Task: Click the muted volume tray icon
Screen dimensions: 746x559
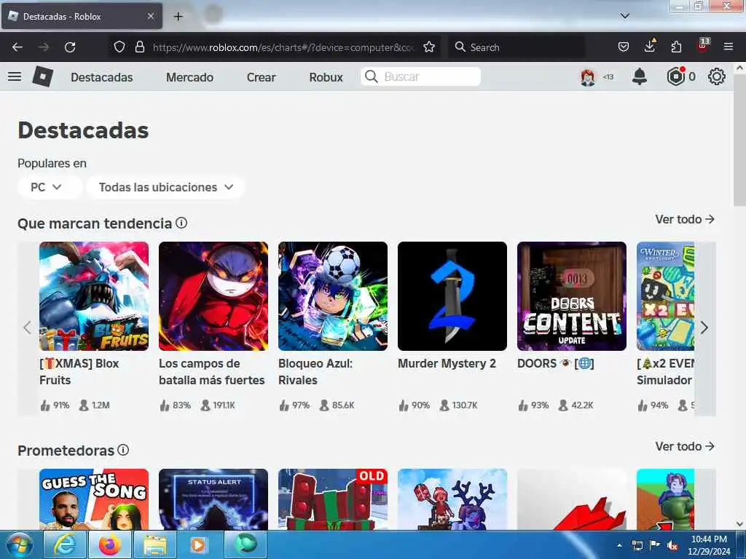Action: tap(672, 546)
